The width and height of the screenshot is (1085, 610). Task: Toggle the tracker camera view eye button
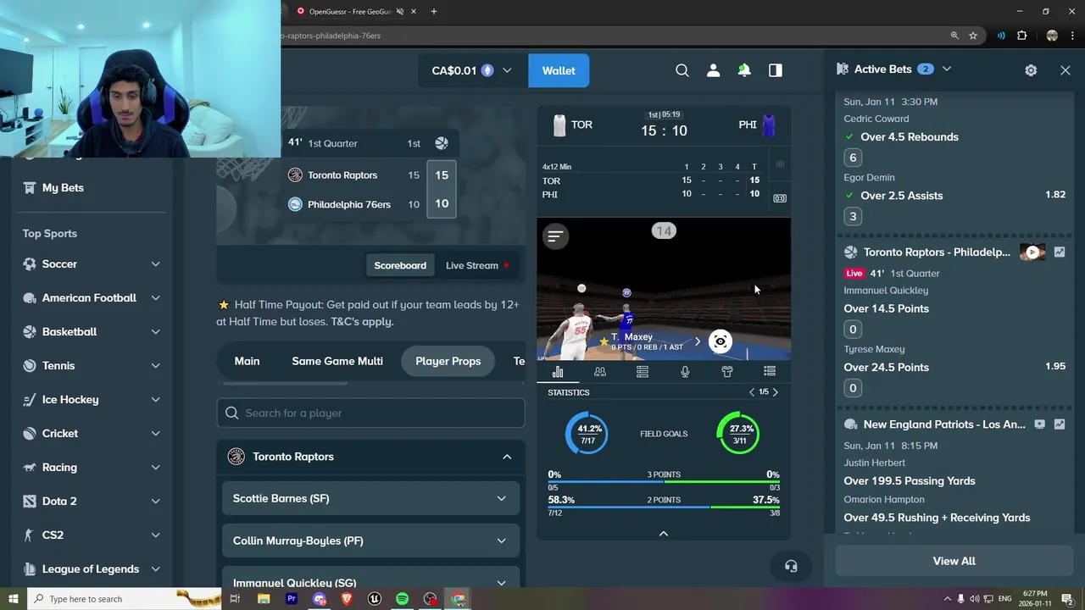pyautogui.click(x=720, y=341)
